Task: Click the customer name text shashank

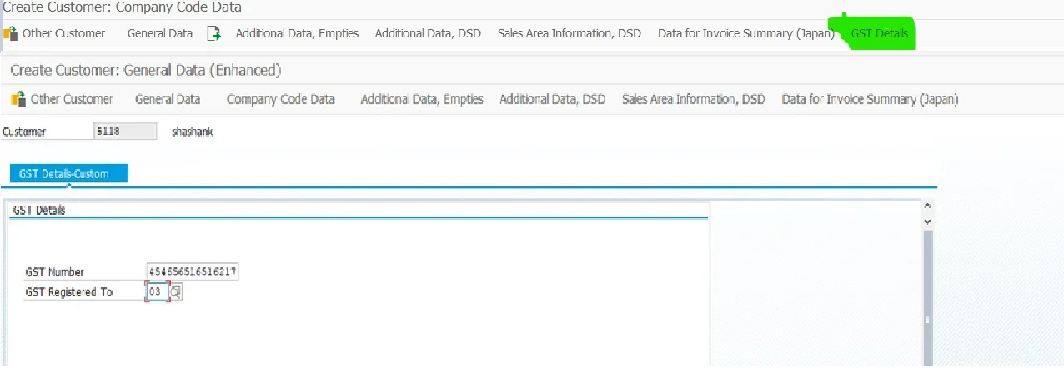Action: pyautogui.click(x=193, y=132)
